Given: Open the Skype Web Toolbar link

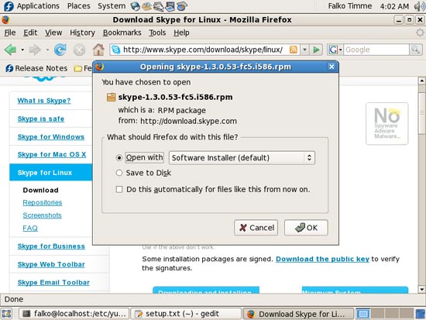Looking at the screenshot, I should (x=51, y=264).
